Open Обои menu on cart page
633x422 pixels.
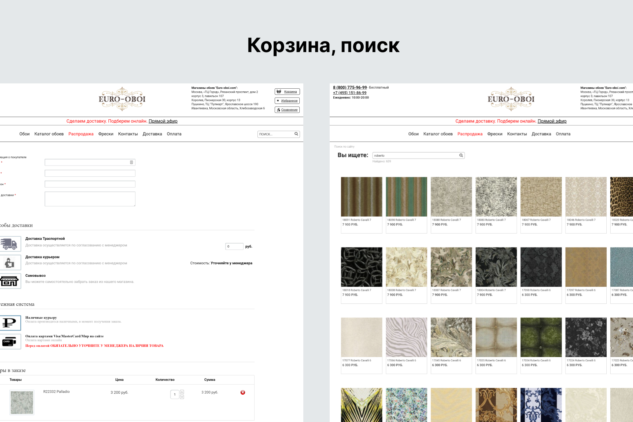(x=24, y=134)
